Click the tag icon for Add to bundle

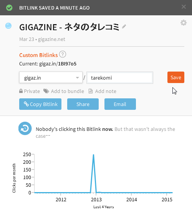click(46, 91)
